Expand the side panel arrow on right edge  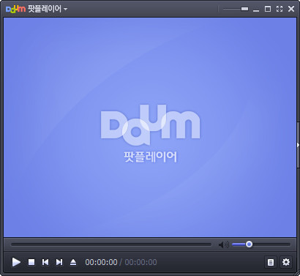point(298,145)
